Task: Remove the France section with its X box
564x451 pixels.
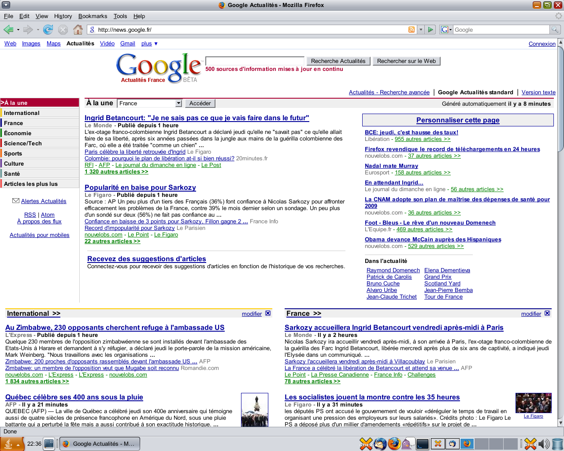Action: [547, 313]
